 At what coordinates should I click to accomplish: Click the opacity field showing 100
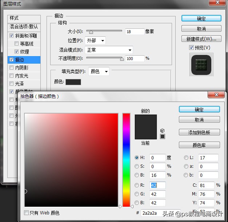(135, 59)
